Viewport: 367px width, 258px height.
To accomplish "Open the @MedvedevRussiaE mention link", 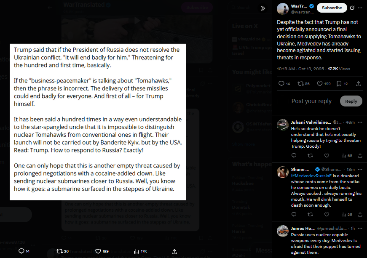I will click(311, 176).
